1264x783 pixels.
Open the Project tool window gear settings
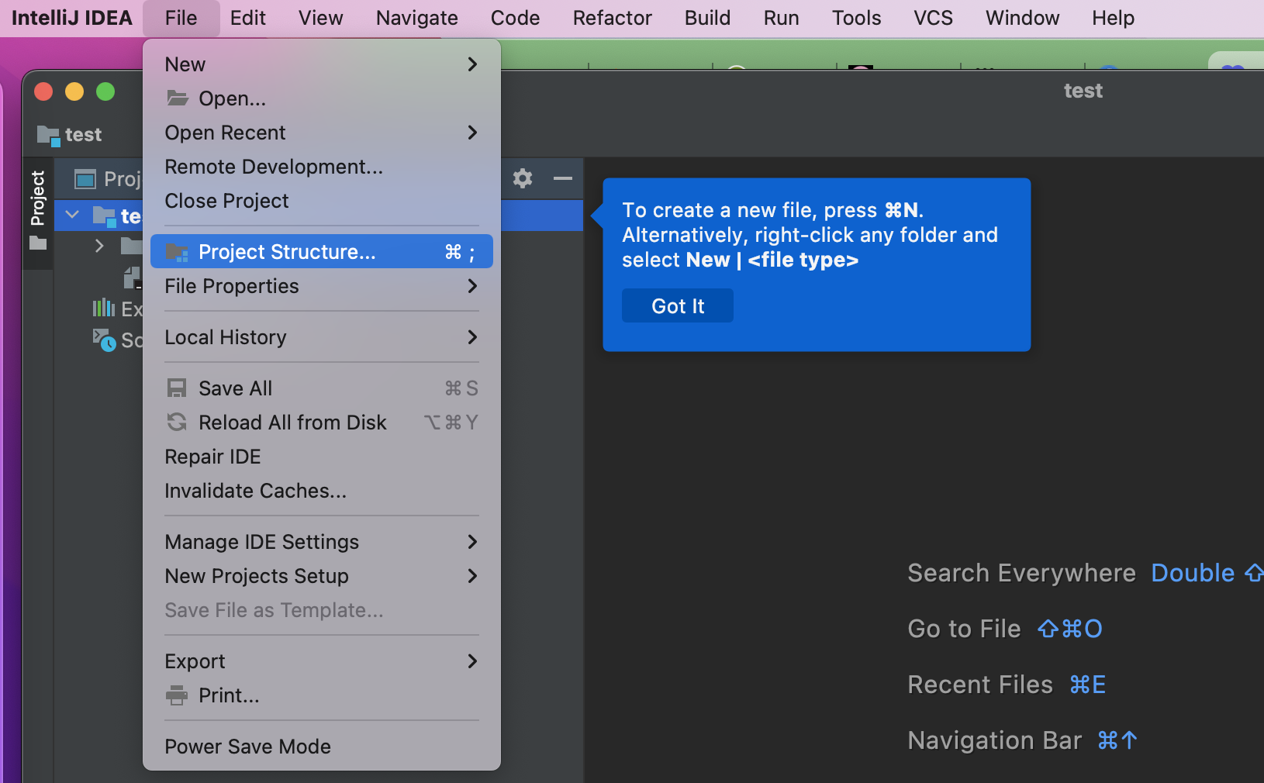[x=523, y=178]
